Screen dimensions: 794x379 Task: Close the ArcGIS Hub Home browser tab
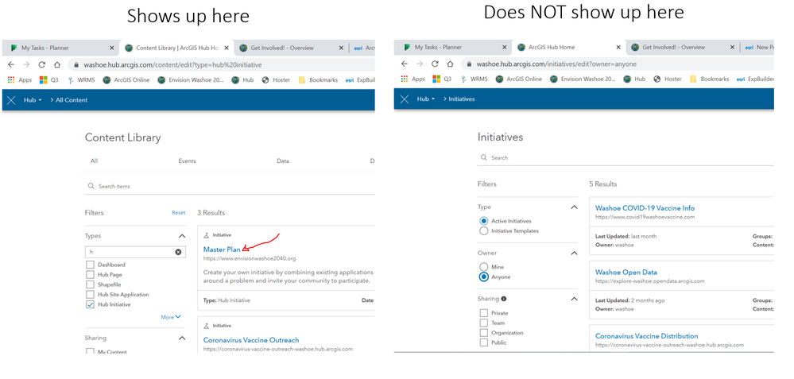tap(618, 47)
